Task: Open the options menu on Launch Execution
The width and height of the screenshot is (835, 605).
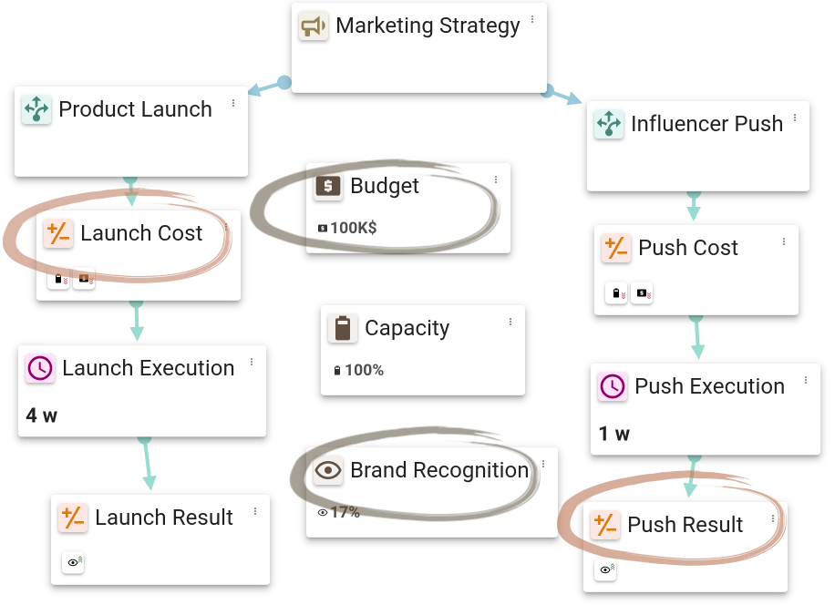Action: click(x=252, y=363)
